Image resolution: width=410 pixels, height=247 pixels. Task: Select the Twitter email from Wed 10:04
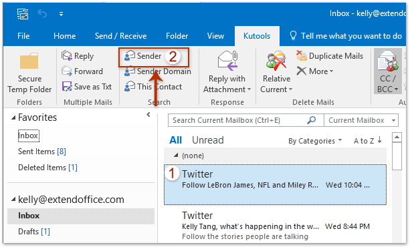275,185
